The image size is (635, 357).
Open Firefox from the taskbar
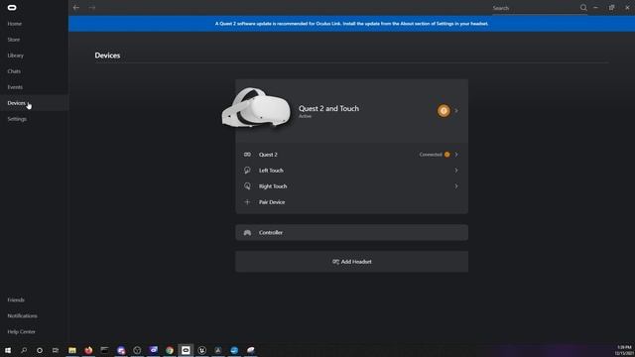(x=88, y=350)
